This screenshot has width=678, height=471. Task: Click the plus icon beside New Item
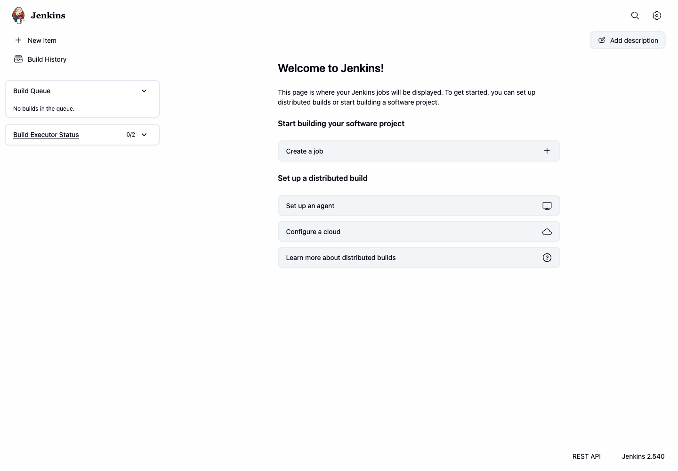pos(18,40)
